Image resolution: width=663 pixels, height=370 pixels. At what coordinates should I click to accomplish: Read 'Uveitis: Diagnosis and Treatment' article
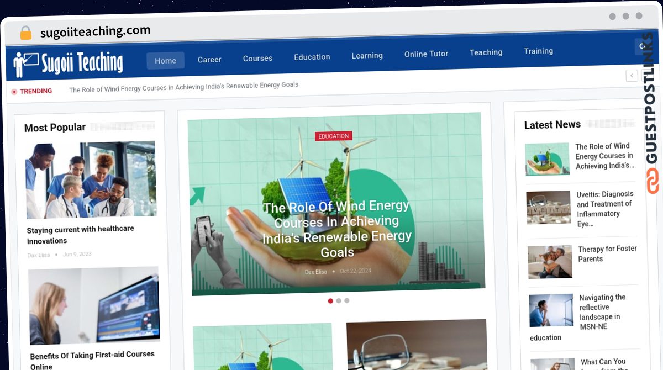pyautogui.click(x=606, y=209)
